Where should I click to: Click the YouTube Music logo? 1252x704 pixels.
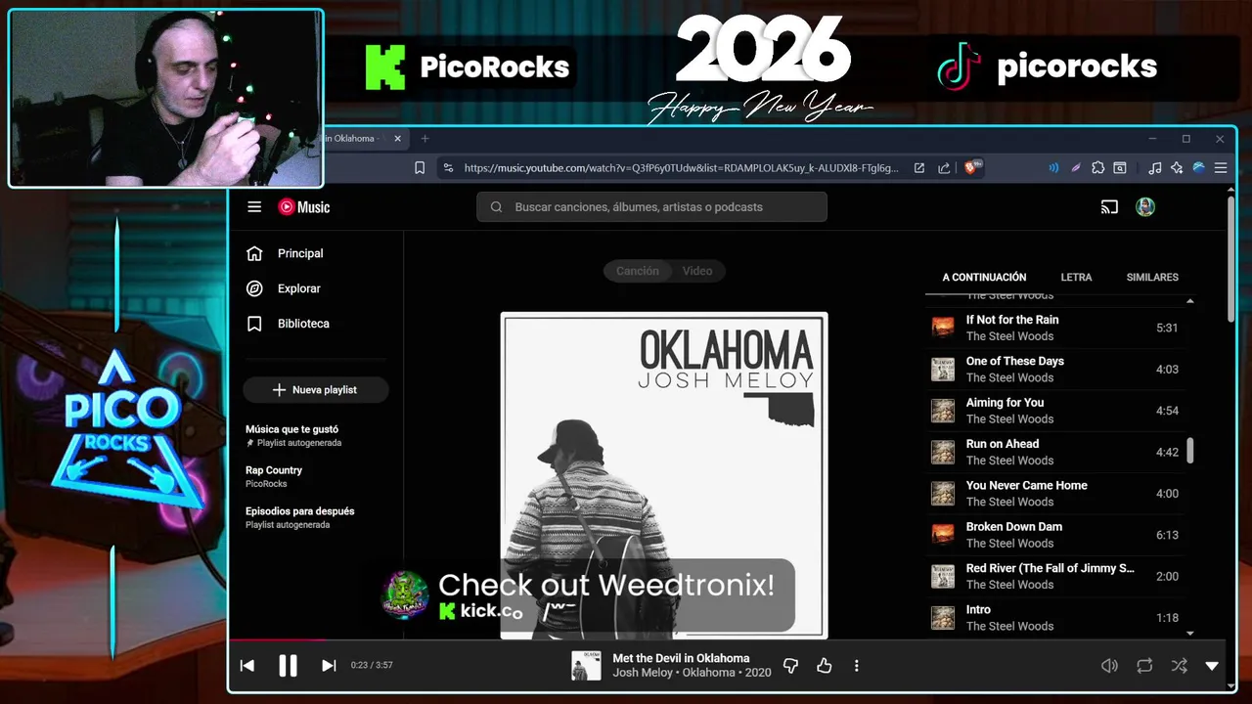(x=304, y=207)
